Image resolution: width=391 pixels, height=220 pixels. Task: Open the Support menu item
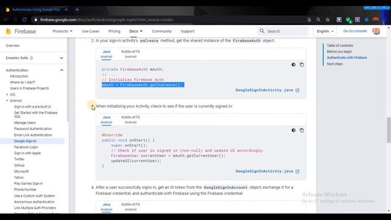(x=188, y=31)
